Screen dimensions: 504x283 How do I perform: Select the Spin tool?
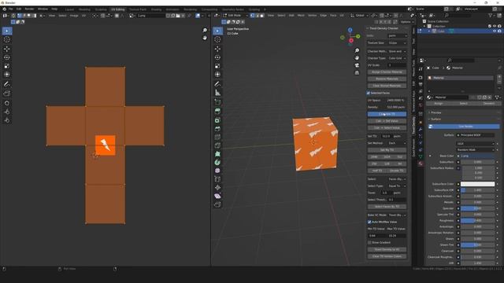coord(217,163)
